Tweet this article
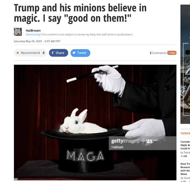The width and height of the screenshot is (190, 182). click(80, 53)
